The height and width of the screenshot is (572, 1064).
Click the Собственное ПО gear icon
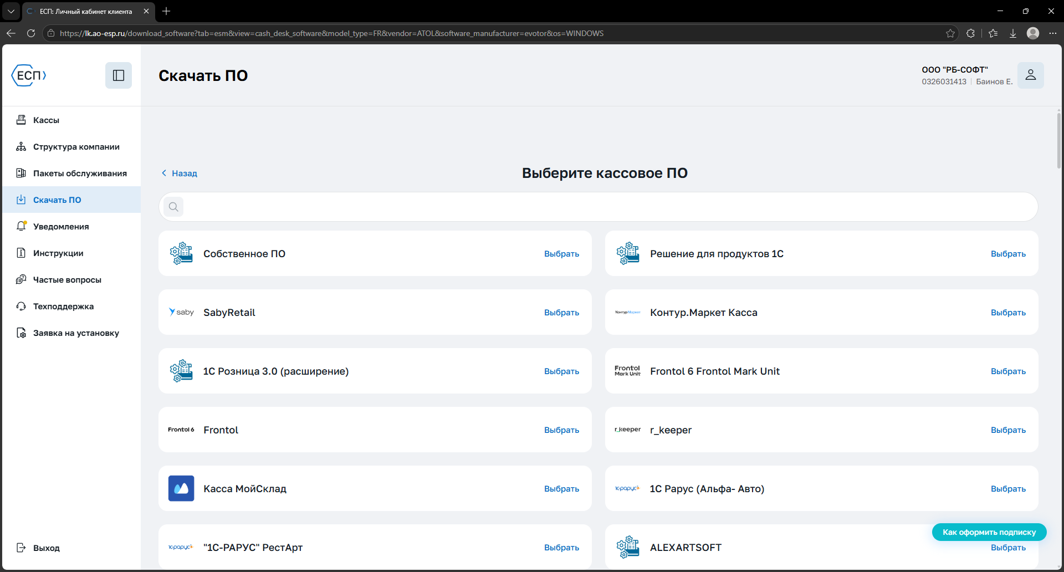click(x=181, y=253)
